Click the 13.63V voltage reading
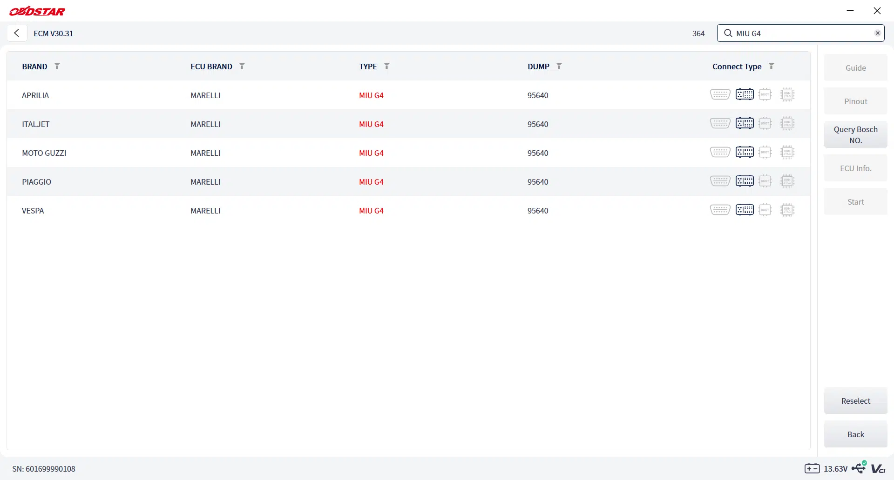Viewport: 894px width, 480px height. pos(836,469)
